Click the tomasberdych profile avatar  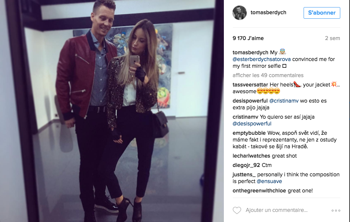tap(240, 13)
